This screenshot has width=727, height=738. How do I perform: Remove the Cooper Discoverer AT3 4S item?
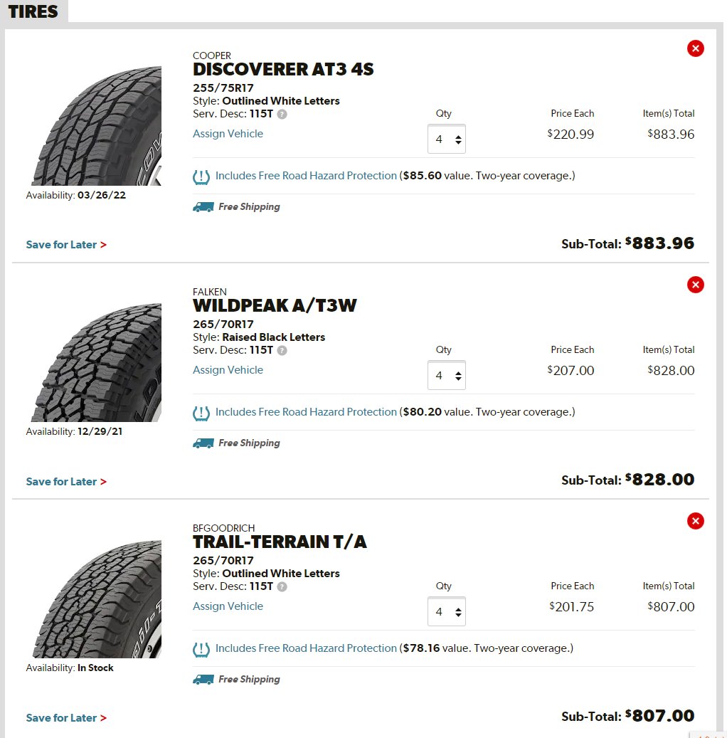coord(695,48)
